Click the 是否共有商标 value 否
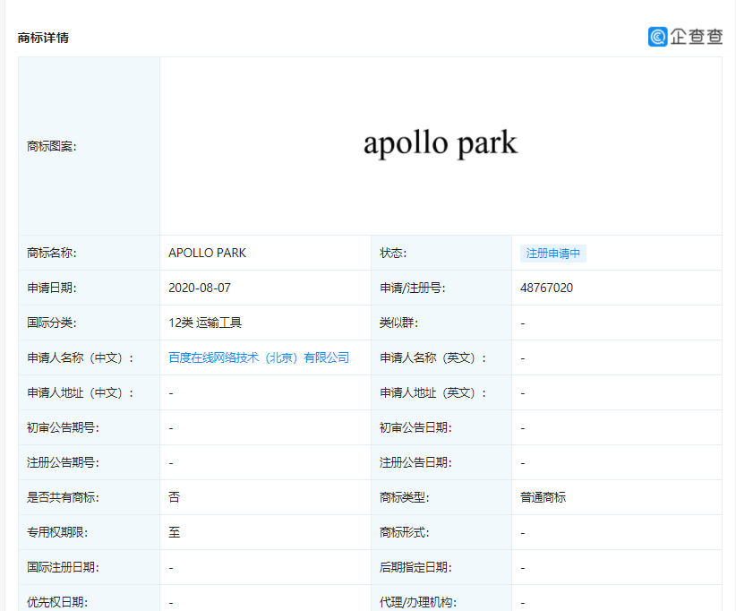736x611 pixels. coord(172,496)
